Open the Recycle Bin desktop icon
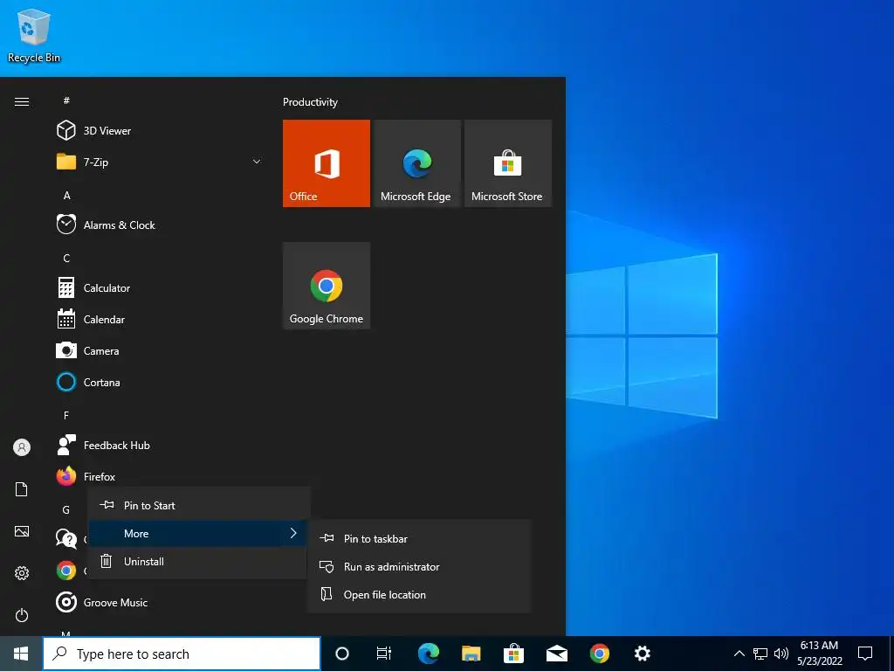 [34, 35]
